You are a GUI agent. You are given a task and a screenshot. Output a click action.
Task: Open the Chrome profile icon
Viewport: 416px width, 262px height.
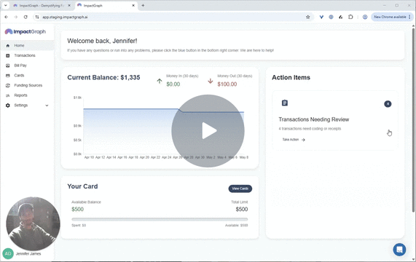click(365, 17)
